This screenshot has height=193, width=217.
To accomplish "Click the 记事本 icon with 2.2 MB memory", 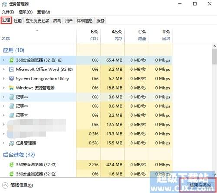I will coord(11,116).
